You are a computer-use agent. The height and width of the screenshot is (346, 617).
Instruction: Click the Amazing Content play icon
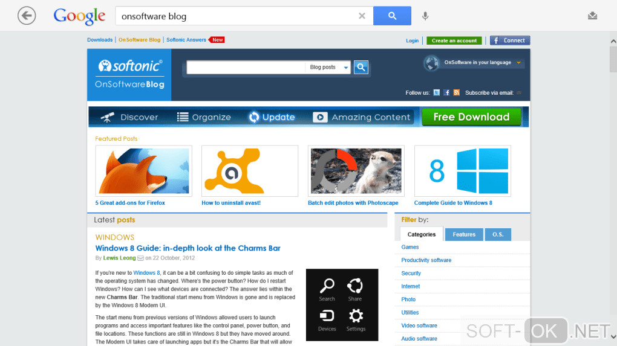point(320,117)
